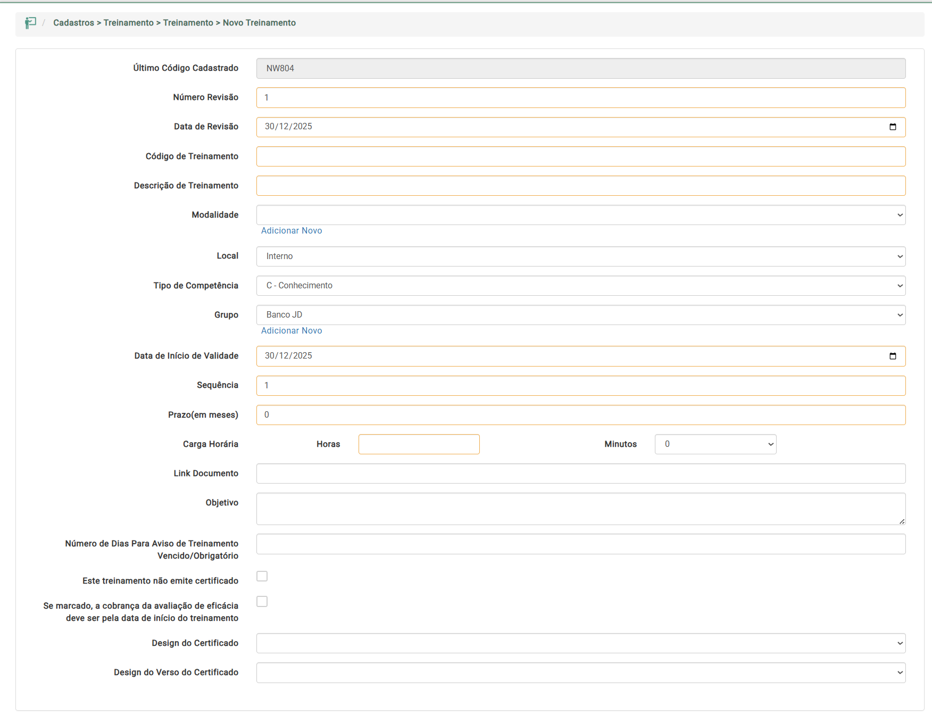Screen dimensions: 932x715
Task: Click the Horas input field
Action: (419, 444)
